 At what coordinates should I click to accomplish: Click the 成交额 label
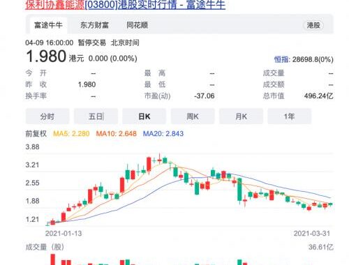(274, 84)
